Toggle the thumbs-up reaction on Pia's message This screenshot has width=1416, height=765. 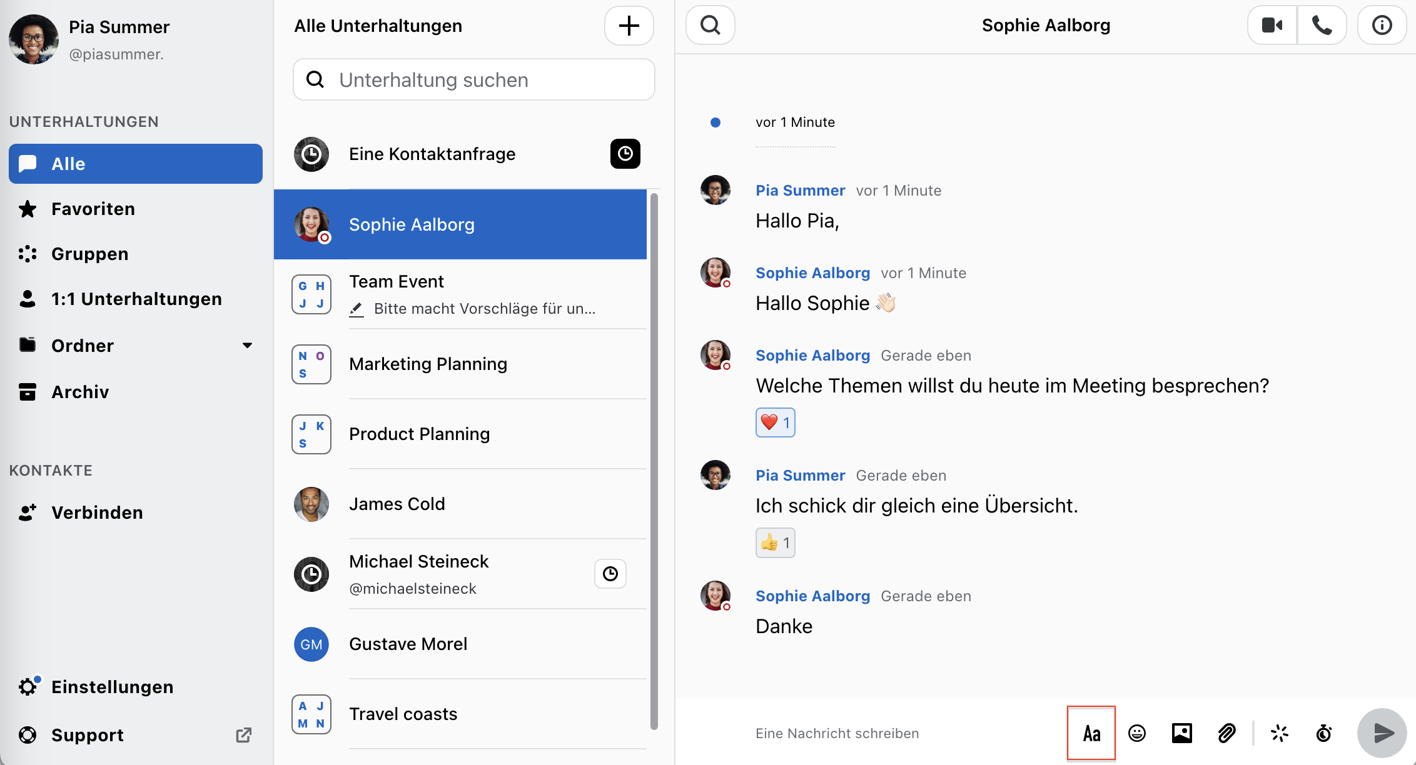click(x=776, y=542)
